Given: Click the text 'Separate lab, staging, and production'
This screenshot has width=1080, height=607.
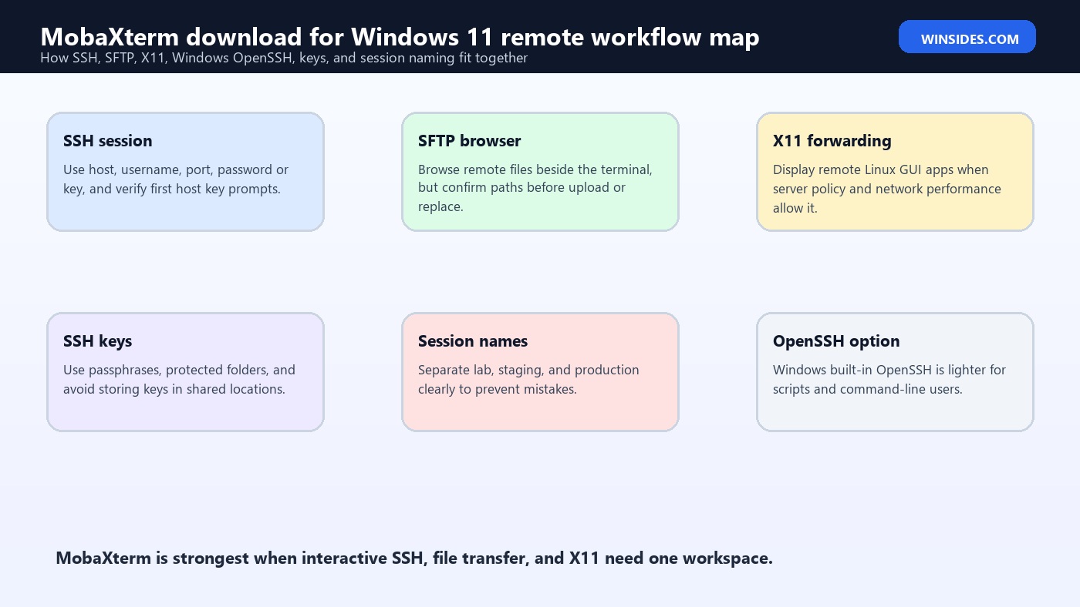Looking at the screenshot, I should pos(528,370).
